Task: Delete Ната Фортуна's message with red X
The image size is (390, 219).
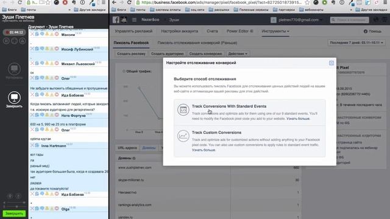Action: coord(32,115)
